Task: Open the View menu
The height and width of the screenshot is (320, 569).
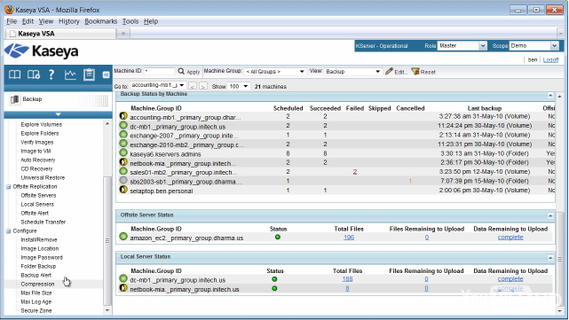Action: coord(46,21)
